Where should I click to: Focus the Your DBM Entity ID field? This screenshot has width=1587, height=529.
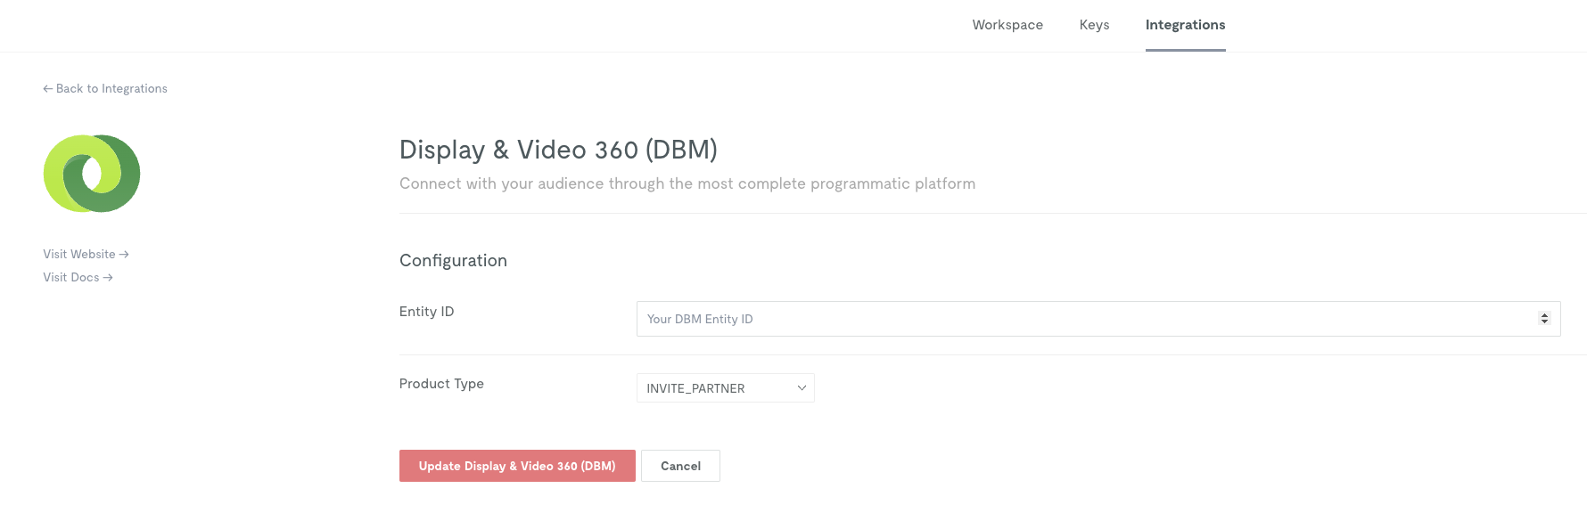point(1098,319)
